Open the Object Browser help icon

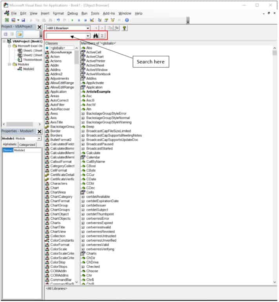(x=125, y=28)
